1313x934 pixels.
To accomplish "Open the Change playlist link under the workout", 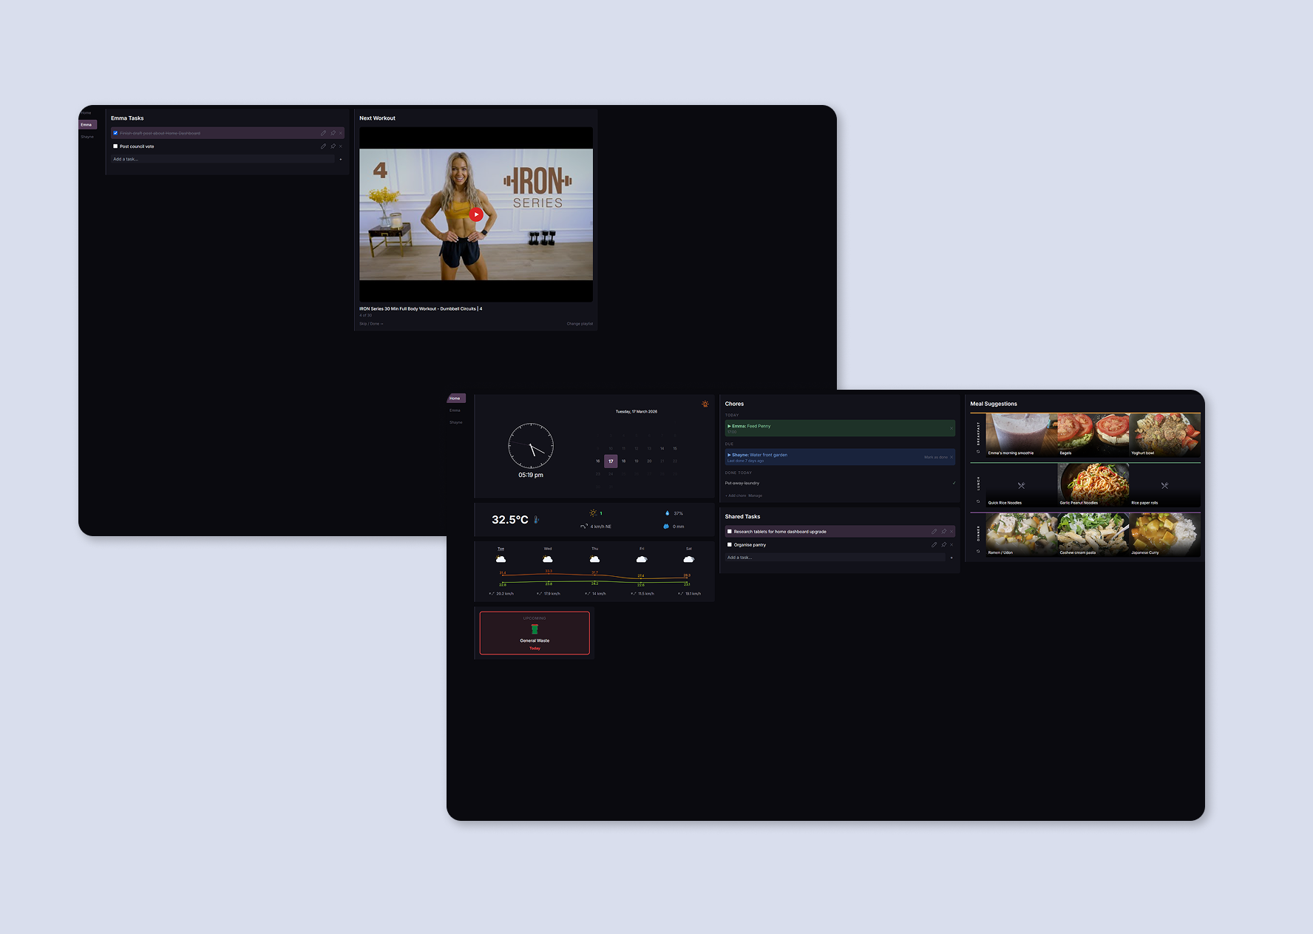I will [580, 324].
